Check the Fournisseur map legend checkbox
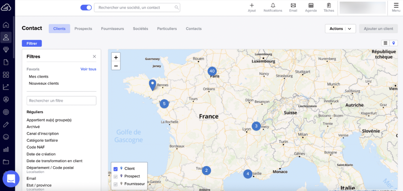Viewport: 403px width, 191px height. pos(116,184)
